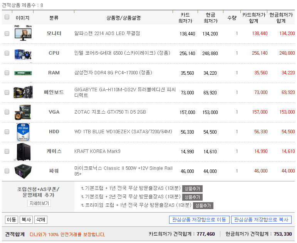Open the WD Blue HDD thumbnail
The image size is (297, 243).
click(x=23, y=132)
